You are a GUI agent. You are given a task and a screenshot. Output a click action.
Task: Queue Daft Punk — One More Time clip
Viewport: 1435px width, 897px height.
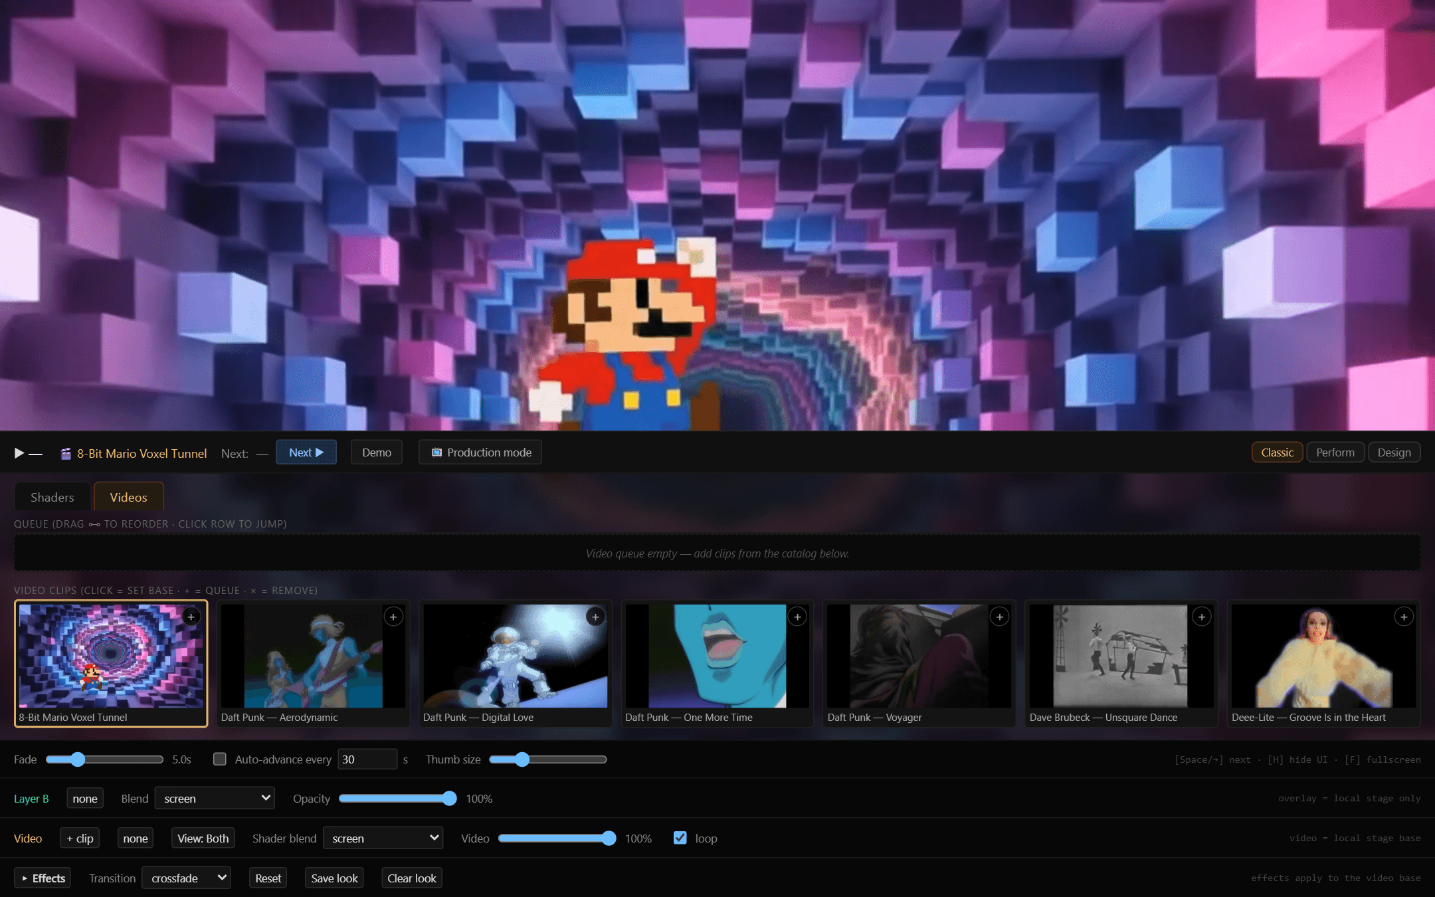pyautogui.click(x=797, y=617)
